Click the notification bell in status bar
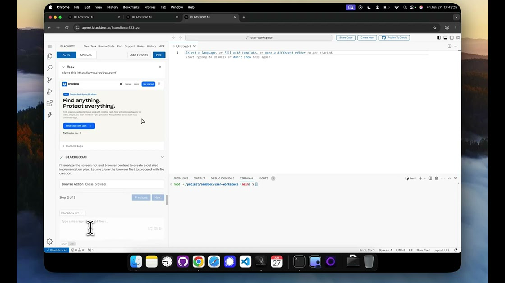Image resolution: width=505 pixels, height=283 pixels. pyautogui.click(x=456, y=250)
